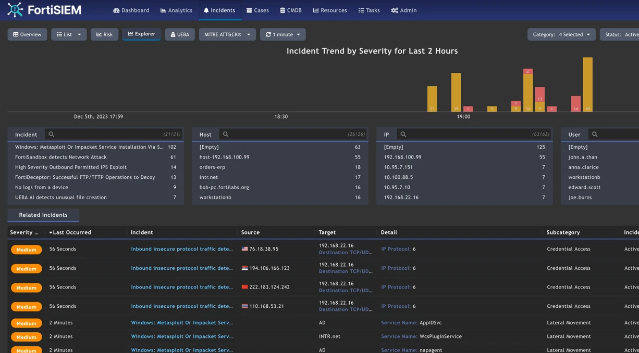Open the Category 4 Selected filter
The width and height of the screenshot is (639, 353).
click(561, 34)
